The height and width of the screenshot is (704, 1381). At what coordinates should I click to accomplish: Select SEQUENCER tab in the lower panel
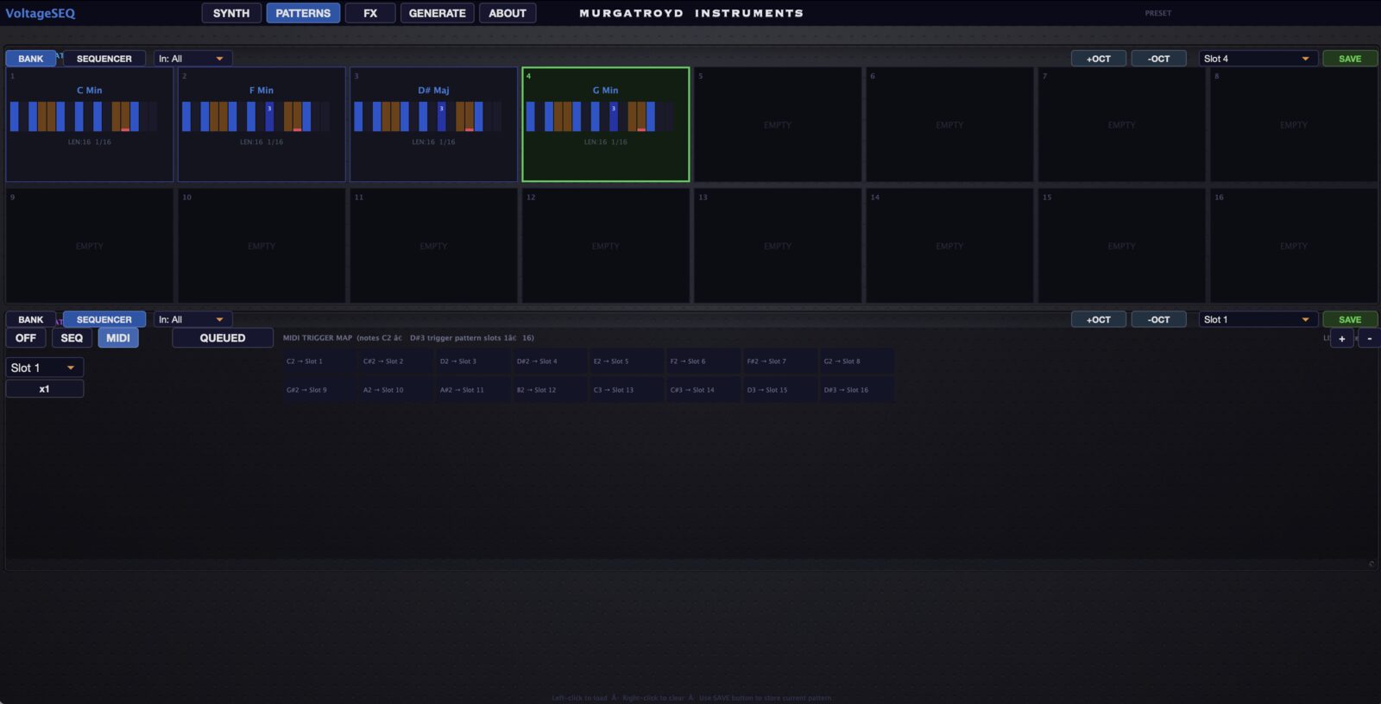[104, 319]
